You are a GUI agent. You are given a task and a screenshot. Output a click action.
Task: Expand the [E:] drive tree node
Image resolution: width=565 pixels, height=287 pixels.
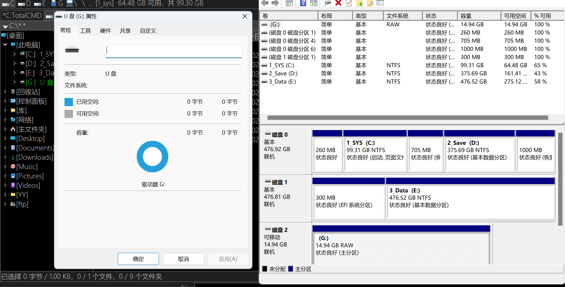click(15, 73)
